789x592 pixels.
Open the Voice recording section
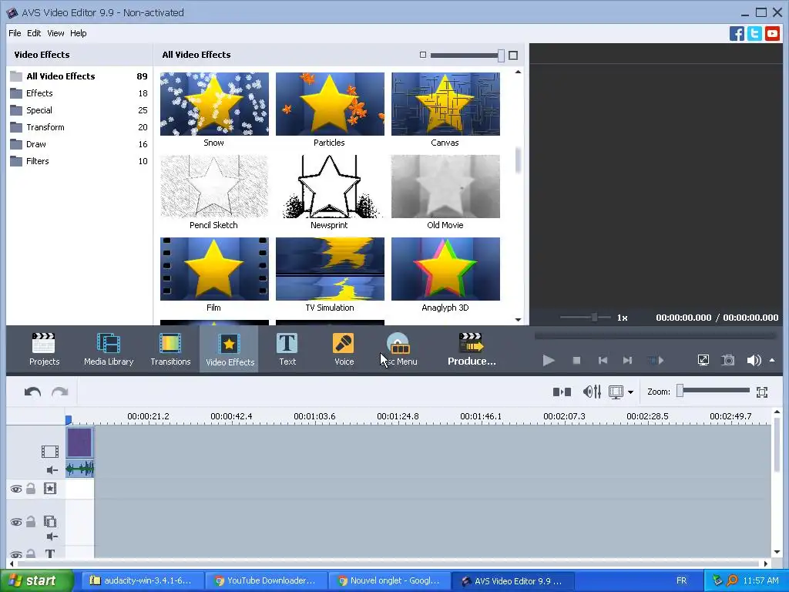(344, 349)
